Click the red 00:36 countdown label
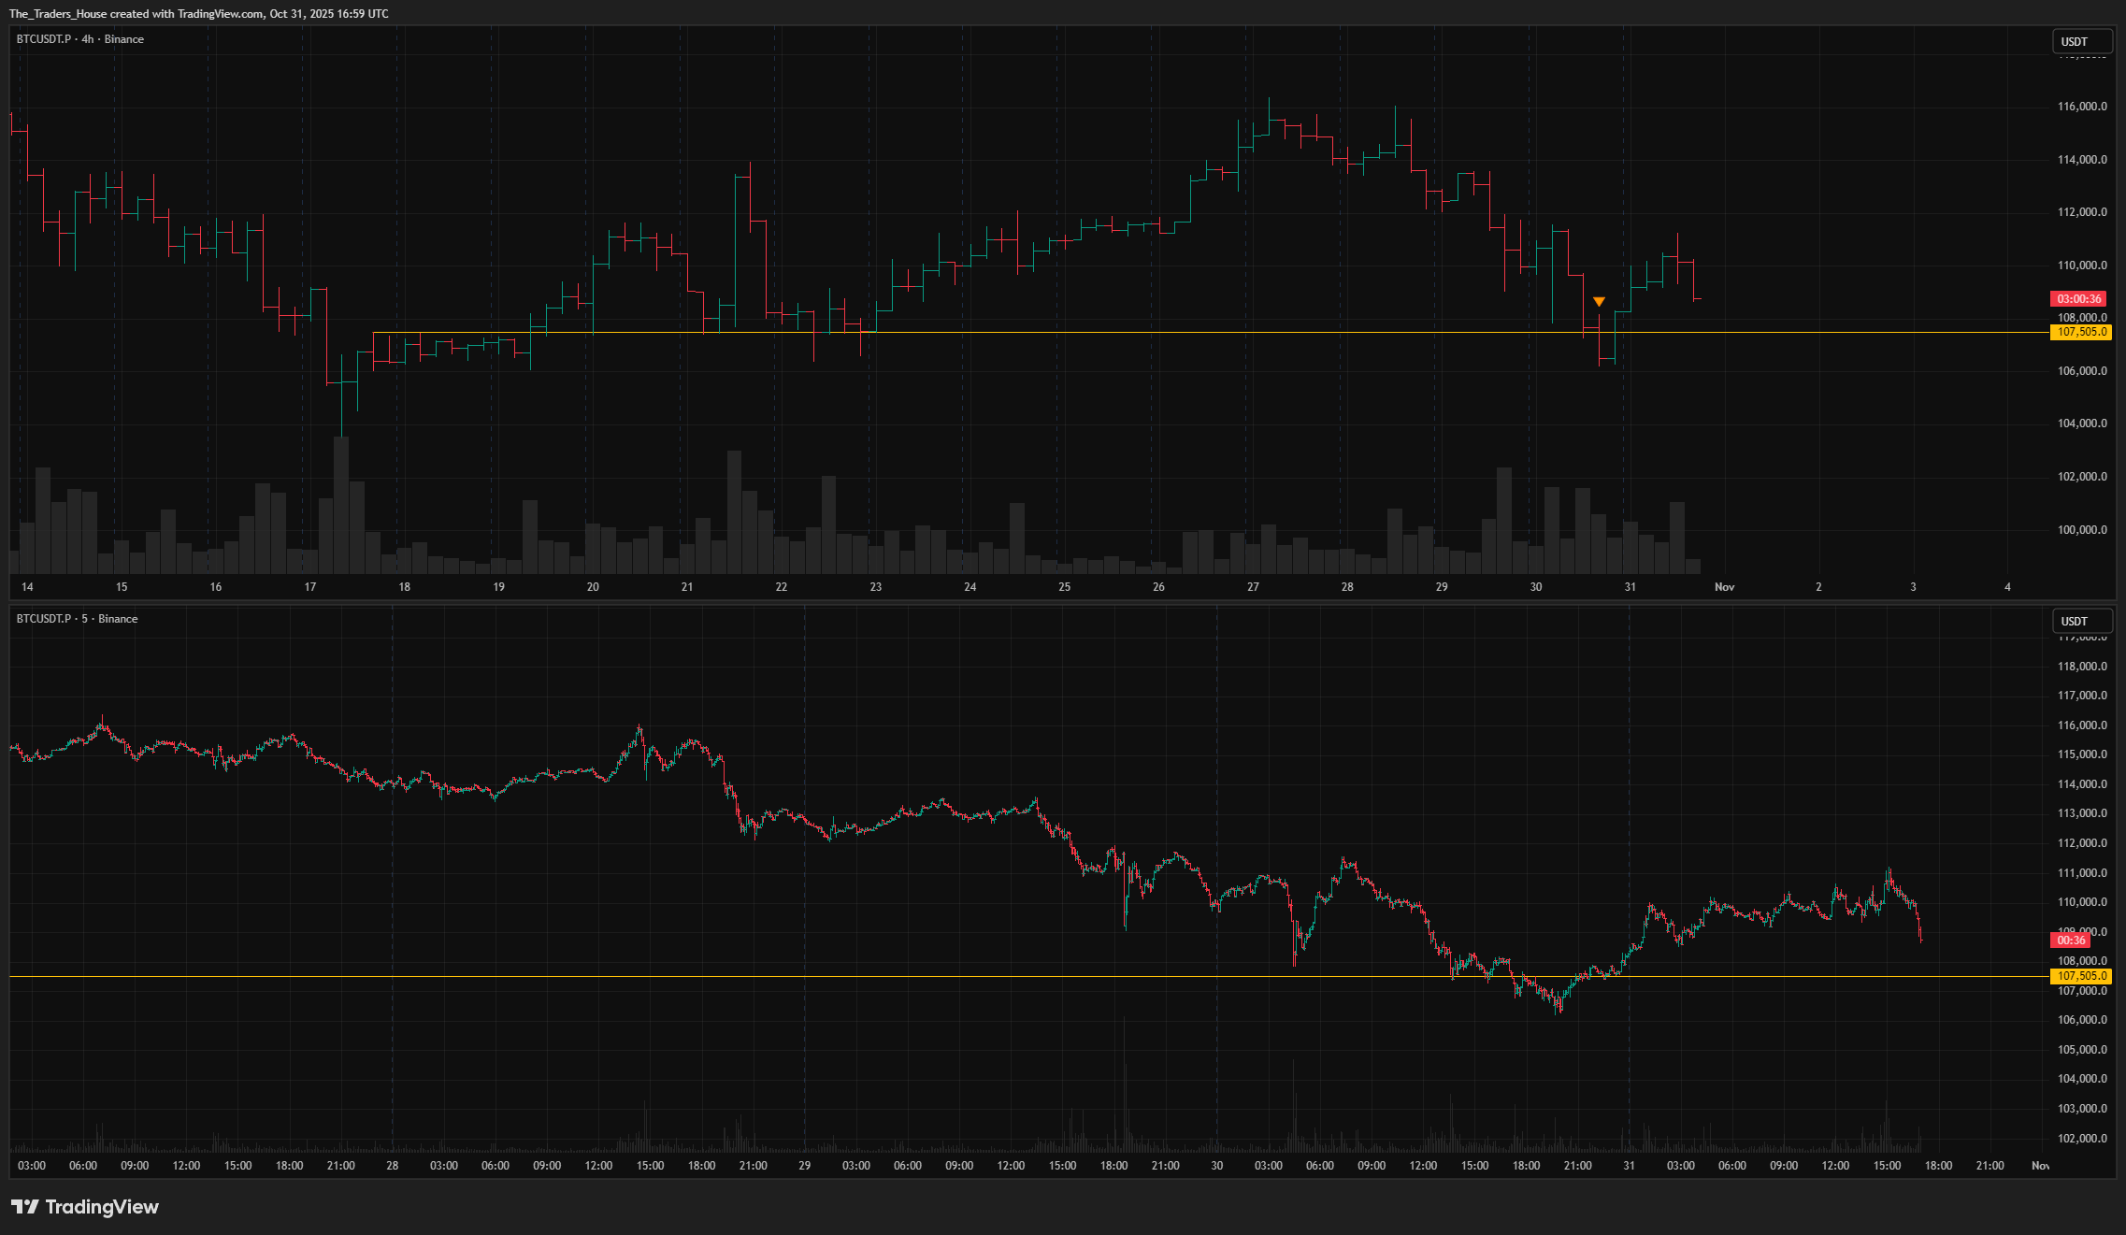The image size is (2126, 1235). (2070, 941)
